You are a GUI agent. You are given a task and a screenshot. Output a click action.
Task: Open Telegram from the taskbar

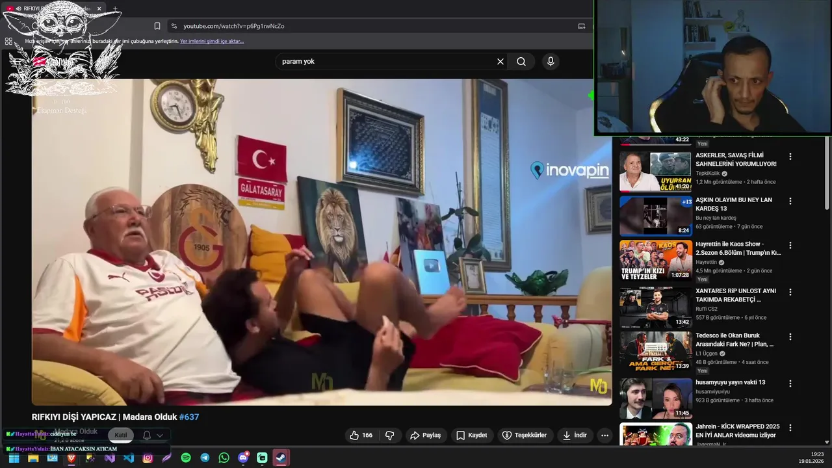point(205,458)
